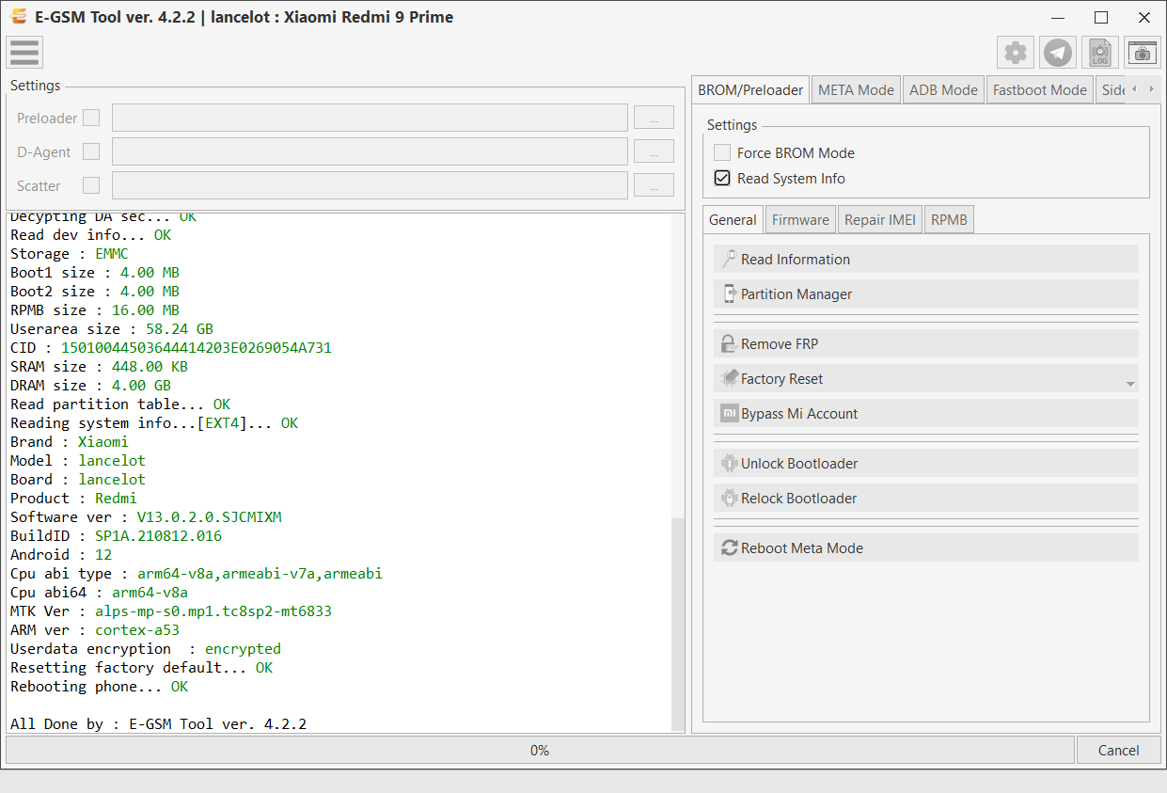1167x793 pixels.
Task: Click the Reboot Meta Mode refresh icon
Action: 729,548
